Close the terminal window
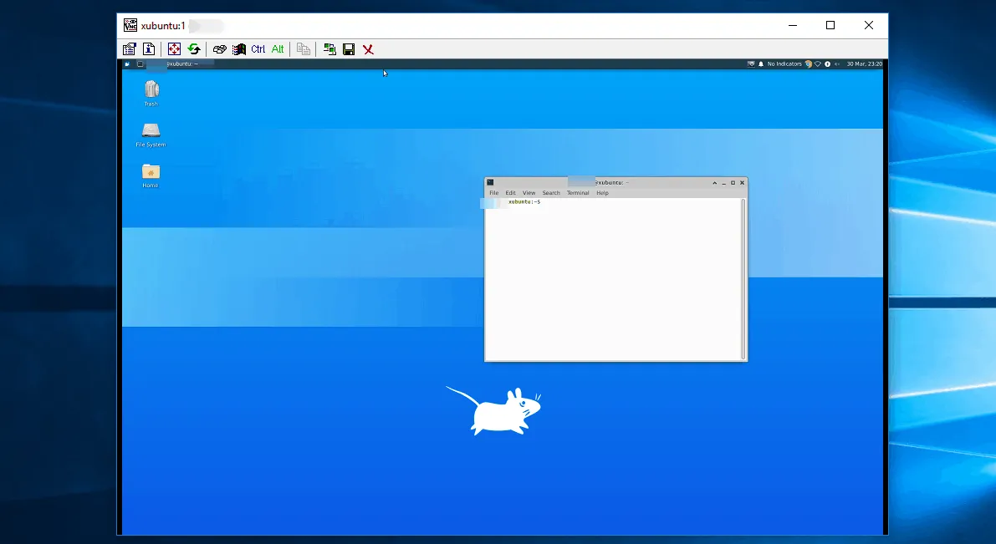The image size is (996, 544). coord(742,183)
